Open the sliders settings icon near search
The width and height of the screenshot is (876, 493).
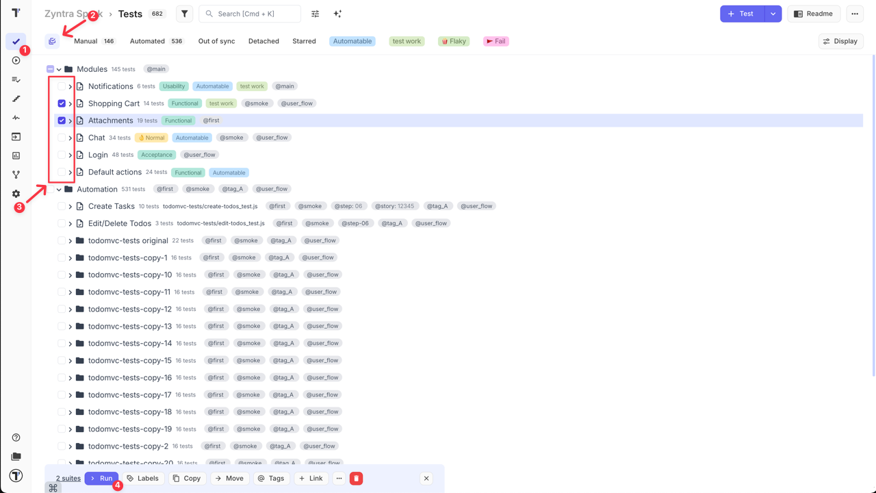click(x=315, y=14)
